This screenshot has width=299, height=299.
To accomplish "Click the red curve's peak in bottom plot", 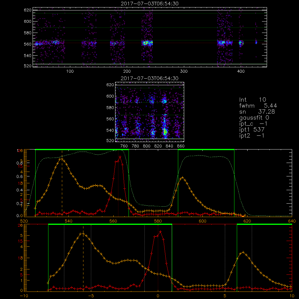I will tap(160, 231).
